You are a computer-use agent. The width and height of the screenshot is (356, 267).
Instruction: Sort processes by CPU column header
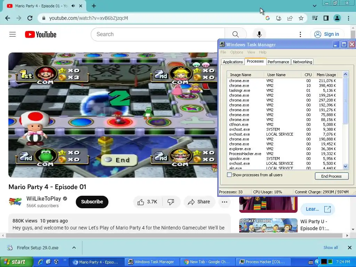[x=308, y=75]
